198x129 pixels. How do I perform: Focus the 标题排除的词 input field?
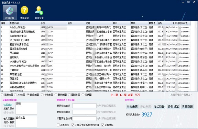pos(84,106)
